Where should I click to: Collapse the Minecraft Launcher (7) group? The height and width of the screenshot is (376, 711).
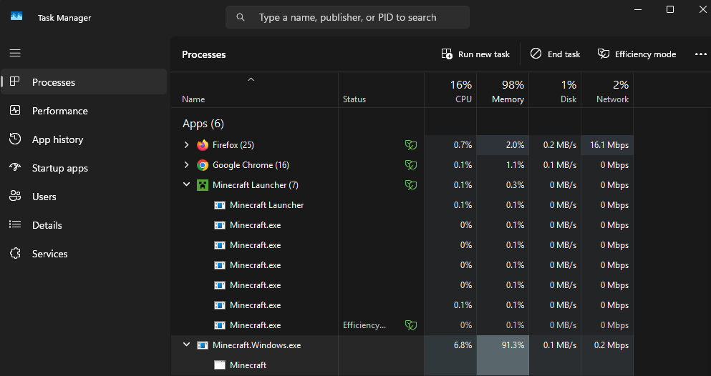click(x=186, y=184)
